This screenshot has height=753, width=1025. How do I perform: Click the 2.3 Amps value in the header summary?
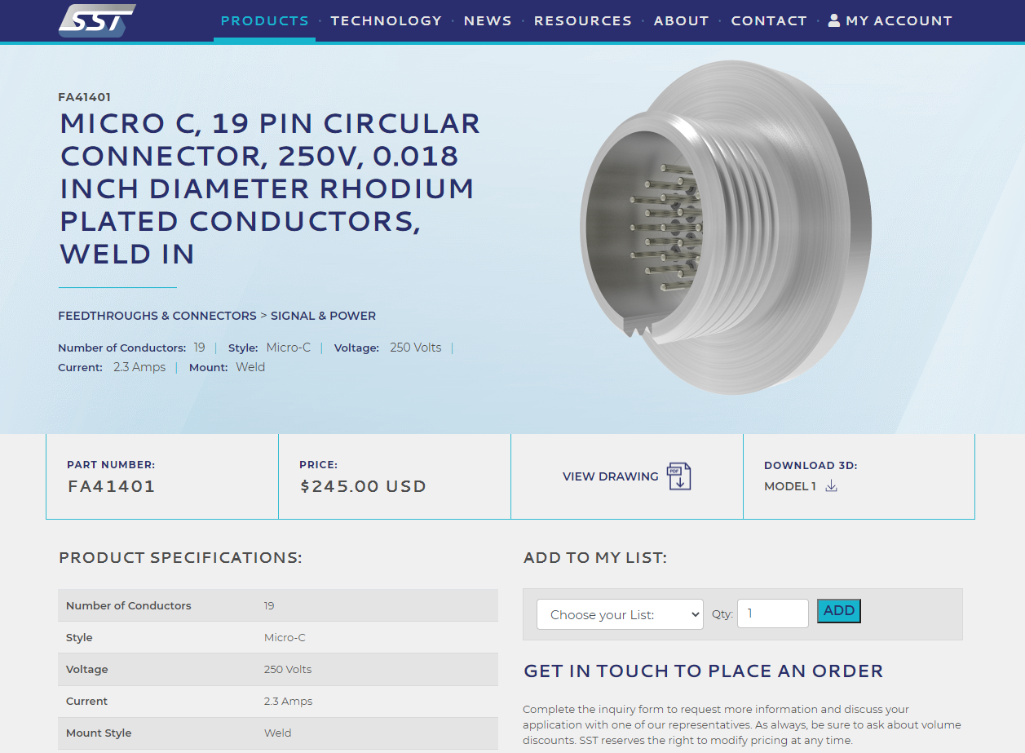(x=139, y=367)
